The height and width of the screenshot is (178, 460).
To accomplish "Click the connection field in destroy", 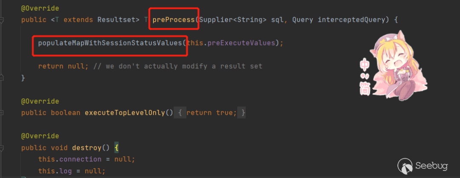I will (x=80, y=159).
